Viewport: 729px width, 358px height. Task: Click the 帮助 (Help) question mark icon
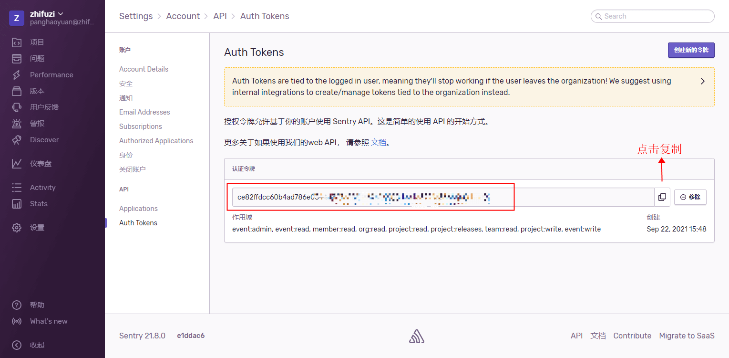(x=17, y=305)
